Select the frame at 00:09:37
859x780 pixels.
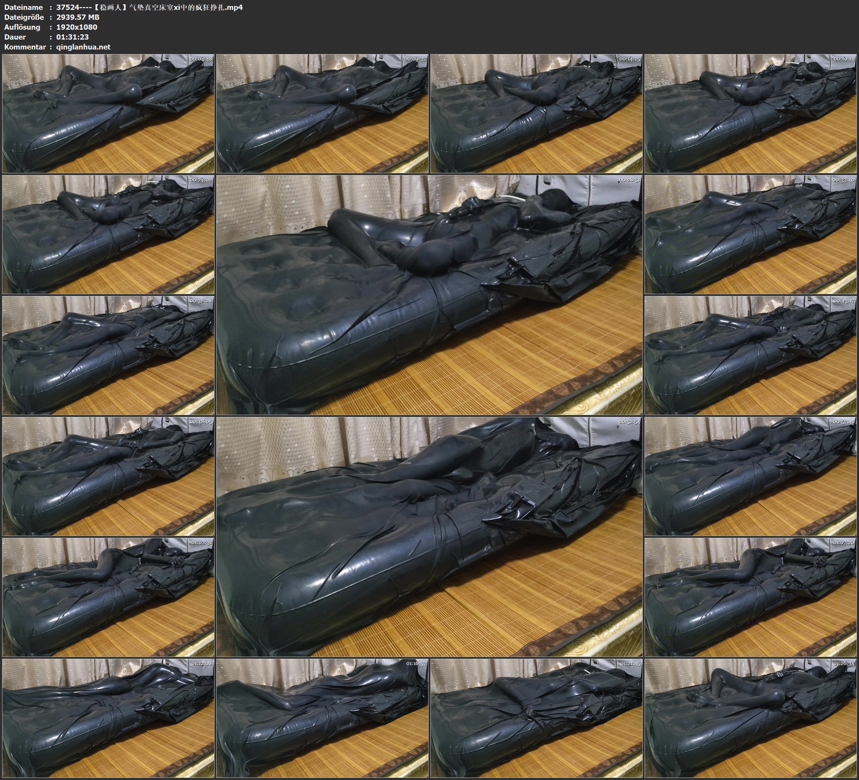tap(322, 113)
